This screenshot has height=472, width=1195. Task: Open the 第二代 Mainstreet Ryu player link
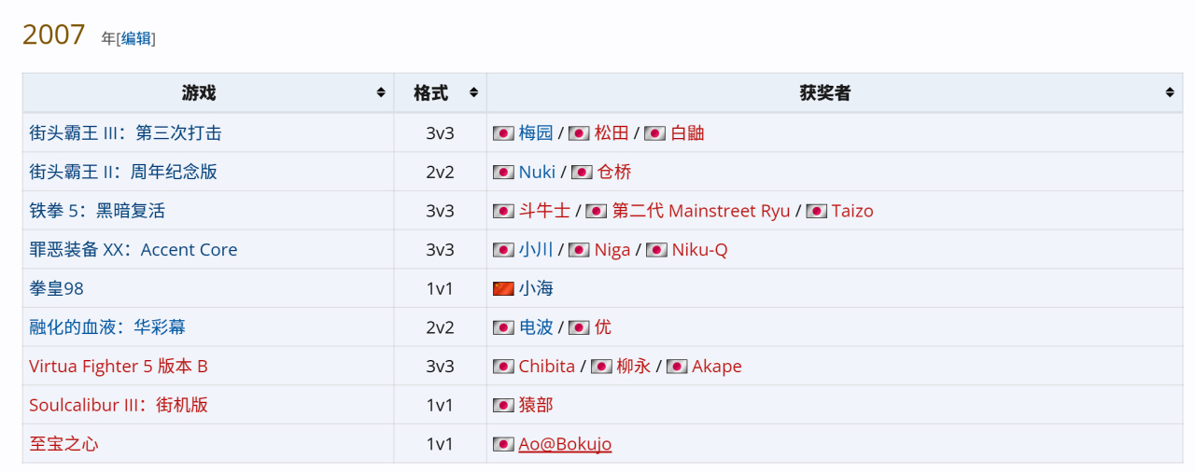701,211
